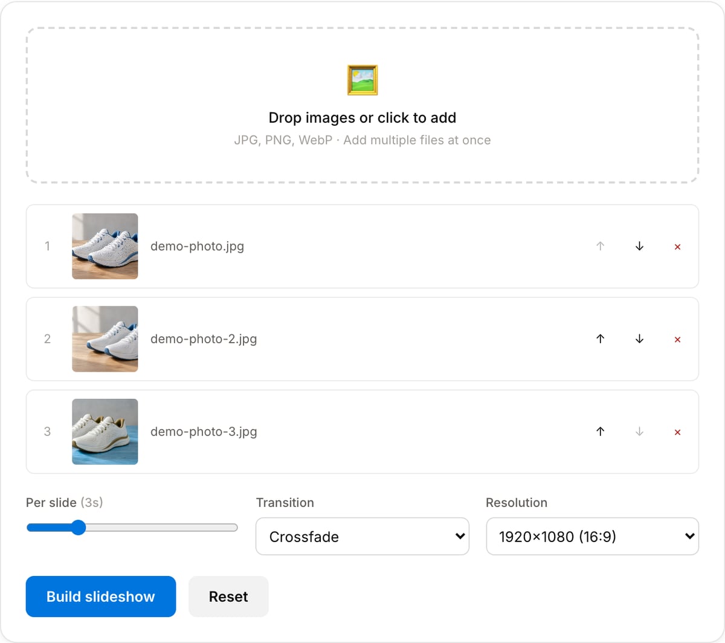Image resolution: width=725 pixels, height=643 pixels.
Task: Click the demo-photo.jpg file name
Action: tap(197, 247)
